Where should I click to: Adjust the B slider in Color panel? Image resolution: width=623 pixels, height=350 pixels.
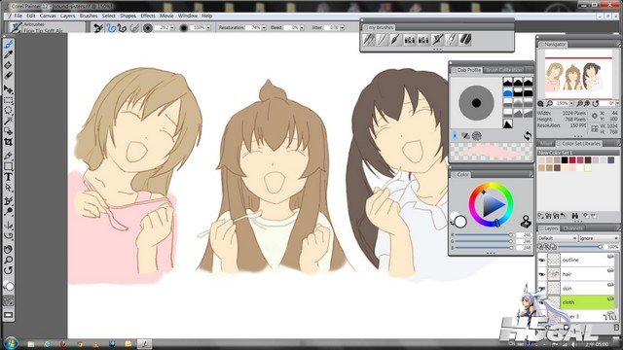click(x=483, y=248)
